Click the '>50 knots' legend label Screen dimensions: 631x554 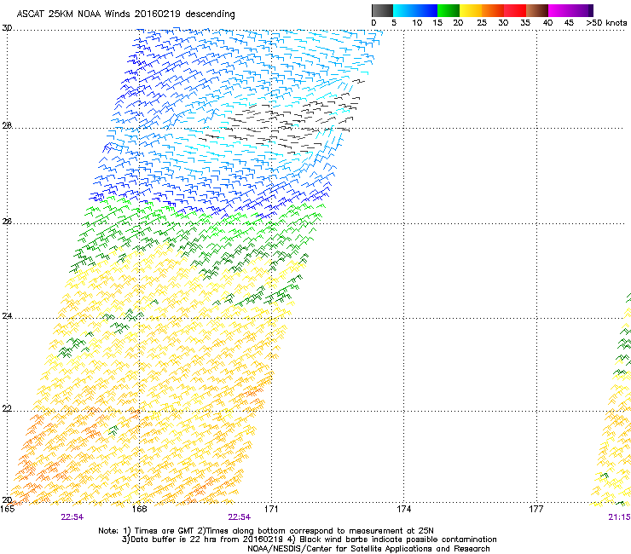606,23
